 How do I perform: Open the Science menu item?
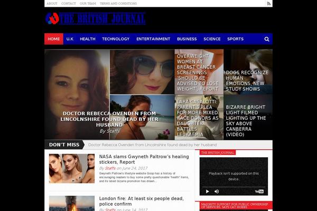pos(212,39)
